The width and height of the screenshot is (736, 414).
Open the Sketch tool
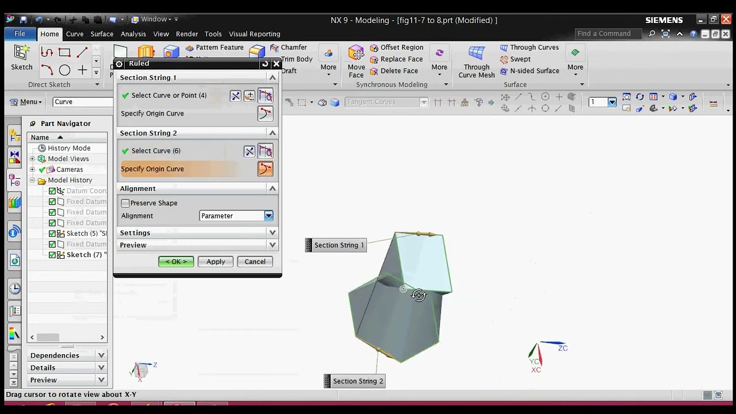pyautogui.click(x=22, y=57)
